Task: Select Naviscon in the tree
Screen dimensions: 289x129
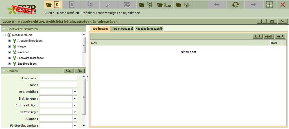Action: [x=23, y=52]
